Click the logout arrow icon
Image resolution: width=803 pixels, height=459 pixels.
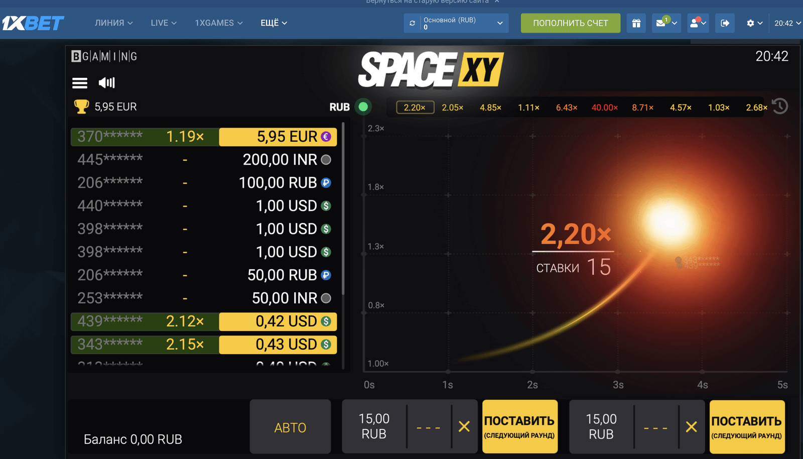coord(725,23)
